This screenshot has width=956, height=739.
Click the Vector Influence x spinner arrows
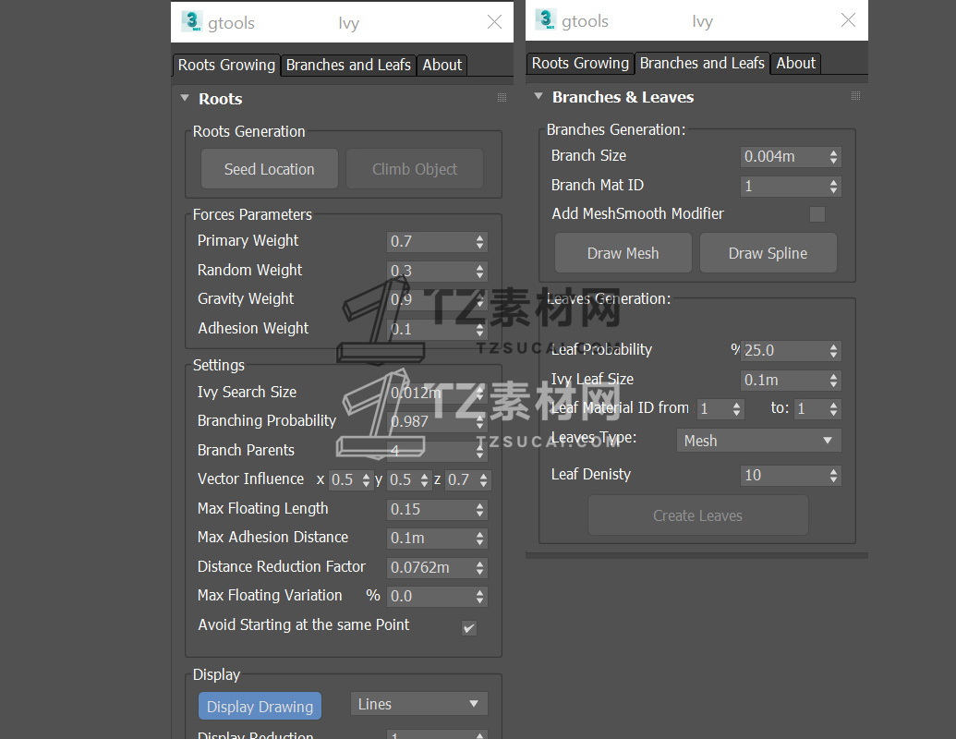366,480
